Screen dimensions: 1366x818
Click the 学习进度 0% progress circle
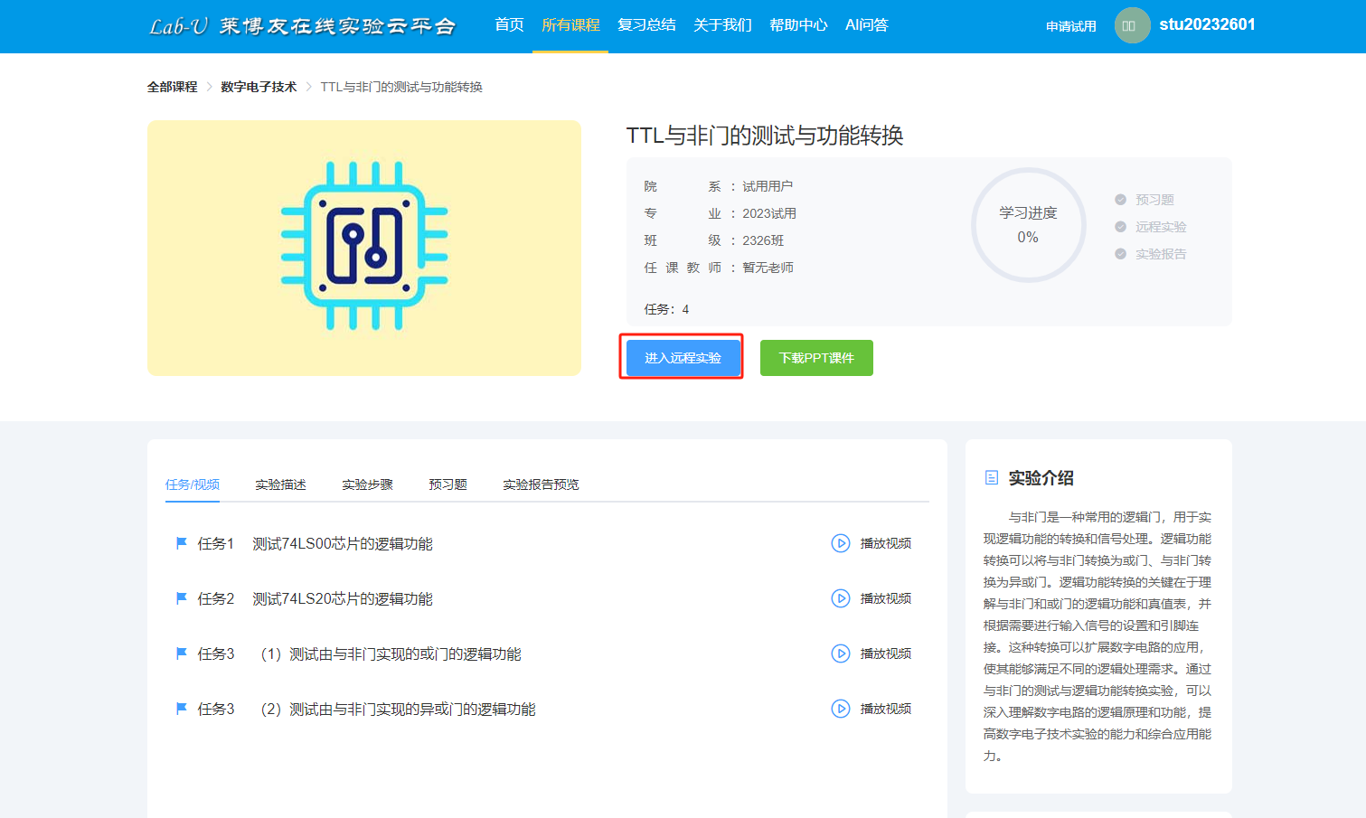(1028, 225)
